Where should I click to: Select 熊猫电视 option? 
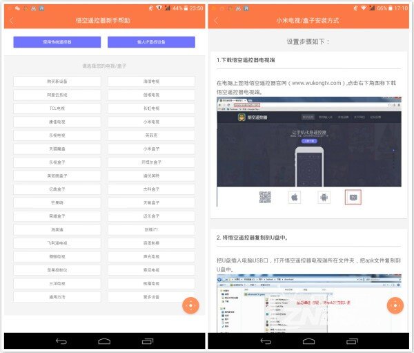[x=151, y=284]
